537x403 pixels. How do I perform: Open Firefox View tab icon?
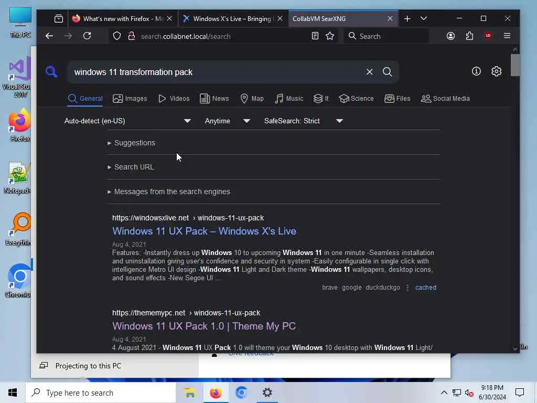[x=59, y=18]
